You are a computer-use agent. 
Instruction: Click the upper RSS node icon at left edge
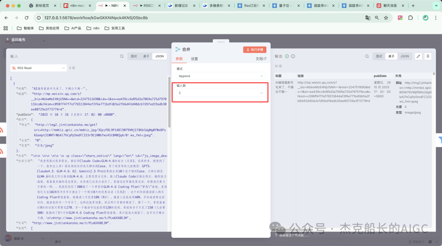click(x=2, y=130)
